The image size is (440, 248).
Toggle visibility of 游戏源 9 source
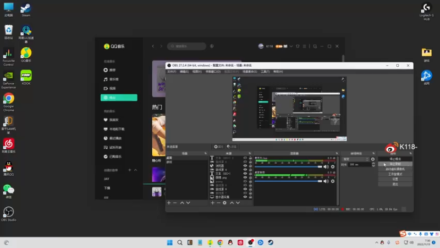tap(245, 189)
